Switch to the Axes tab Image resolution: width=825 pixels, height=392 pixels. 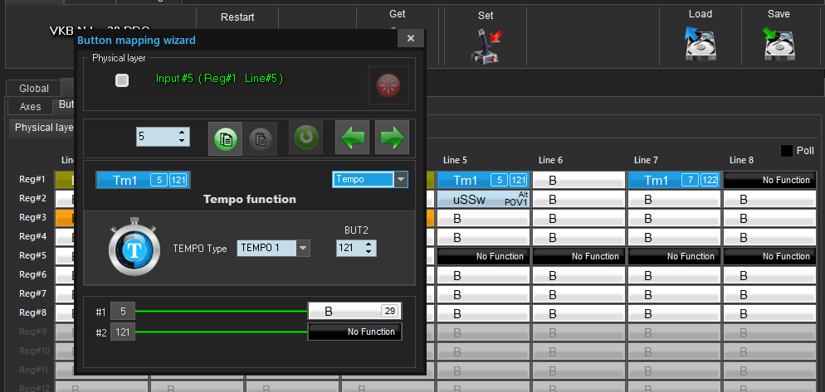(x=30, y=107)
